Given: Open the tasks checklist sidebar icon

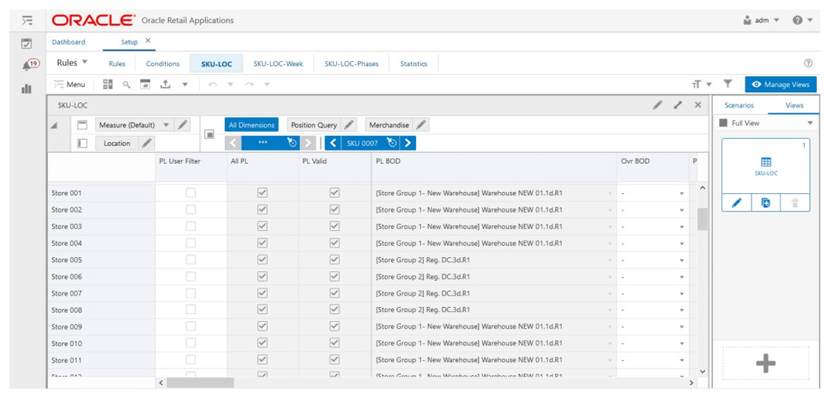Looking at the screenshot, I should tap(26, 43).
